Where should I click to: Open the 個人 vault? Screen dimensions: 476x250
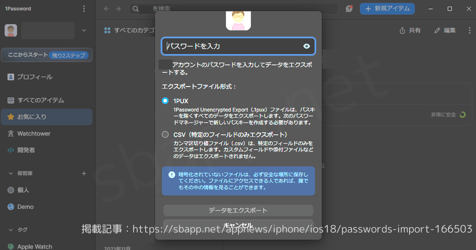click(47, 190)
